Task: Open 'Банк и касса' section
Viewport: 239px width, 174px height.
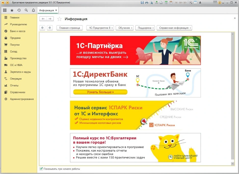Action: pyautogui.click(x=18, y=31)
